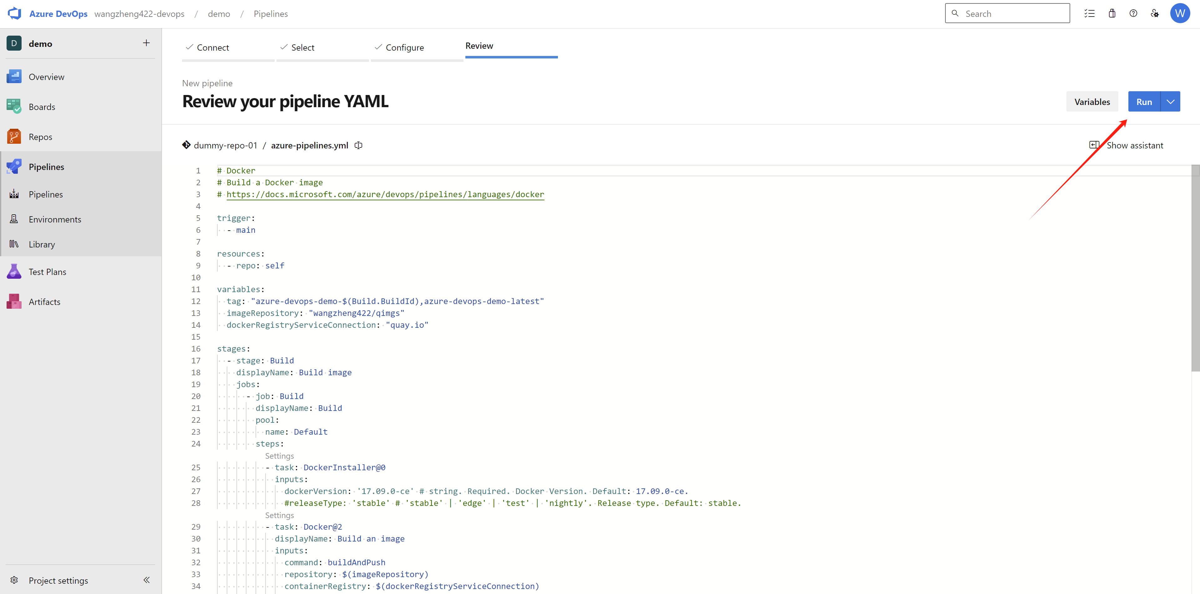1200x594 pixels.
Task: Open user settings icon in header
Action: [1155, 13]
